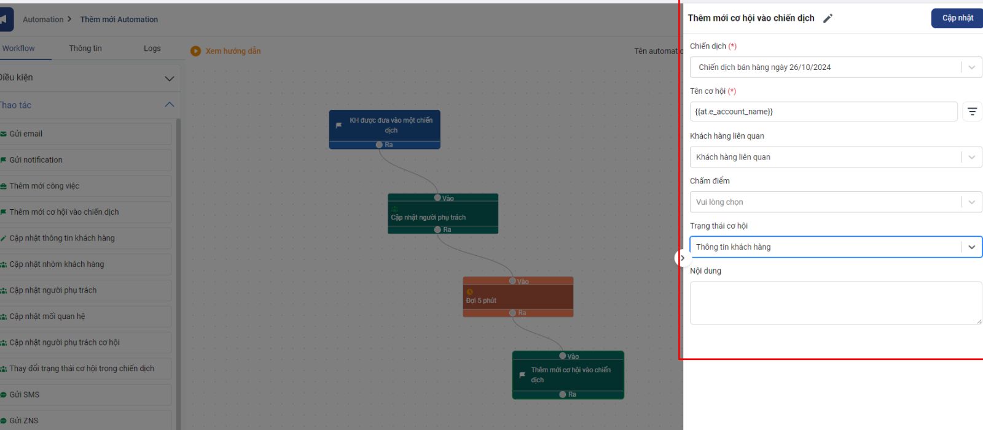Click the play icon beside Xem hướng dẫn
This screenshot has height=430, width=983.
tap(195, 52)
